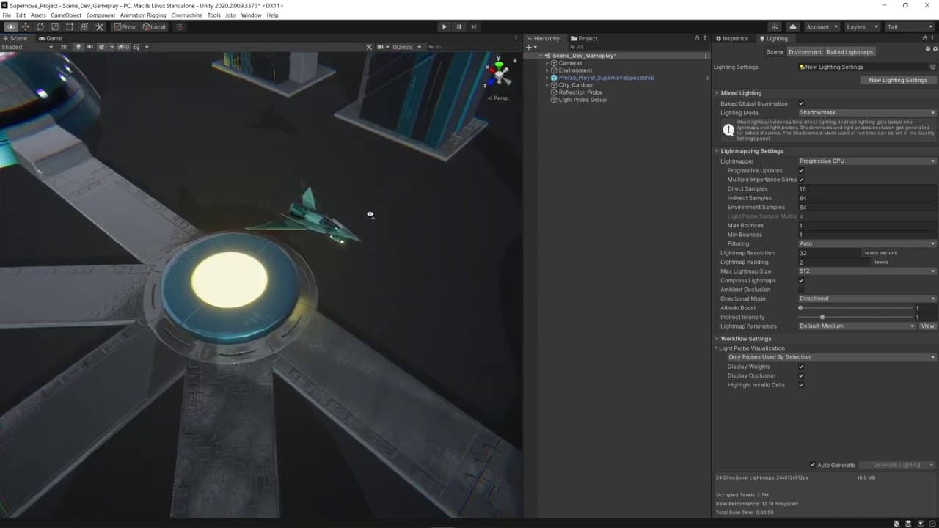Enable Ambient Occlusion checkbox

pyautogui.click(x=801, y=290)
